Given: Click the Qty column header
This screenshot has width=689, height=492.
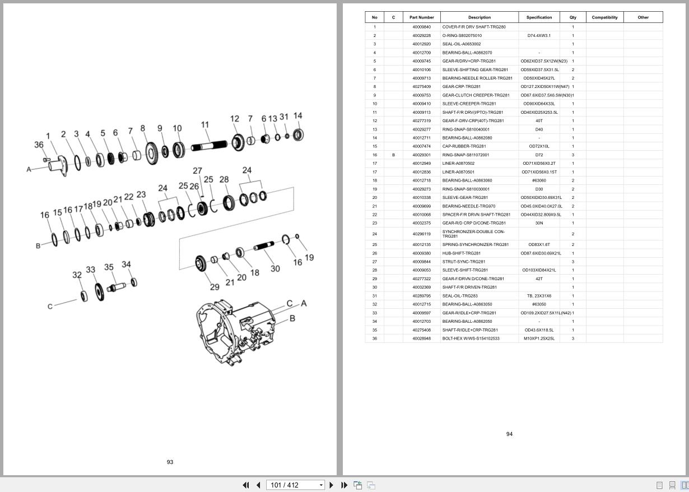Looking at the screenshot, I should [573, 17].
